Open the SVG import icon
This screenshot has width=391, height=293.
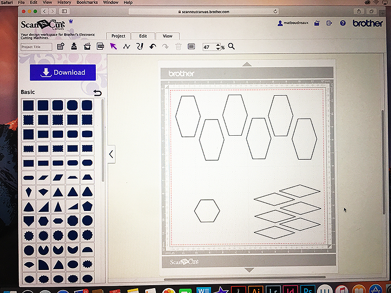coord(100,46)
